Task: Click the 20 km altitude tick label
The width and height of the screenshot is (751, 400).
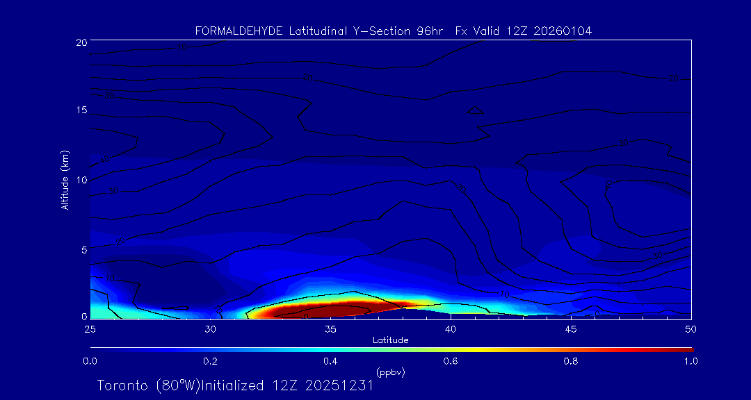Action: [81, 42]
